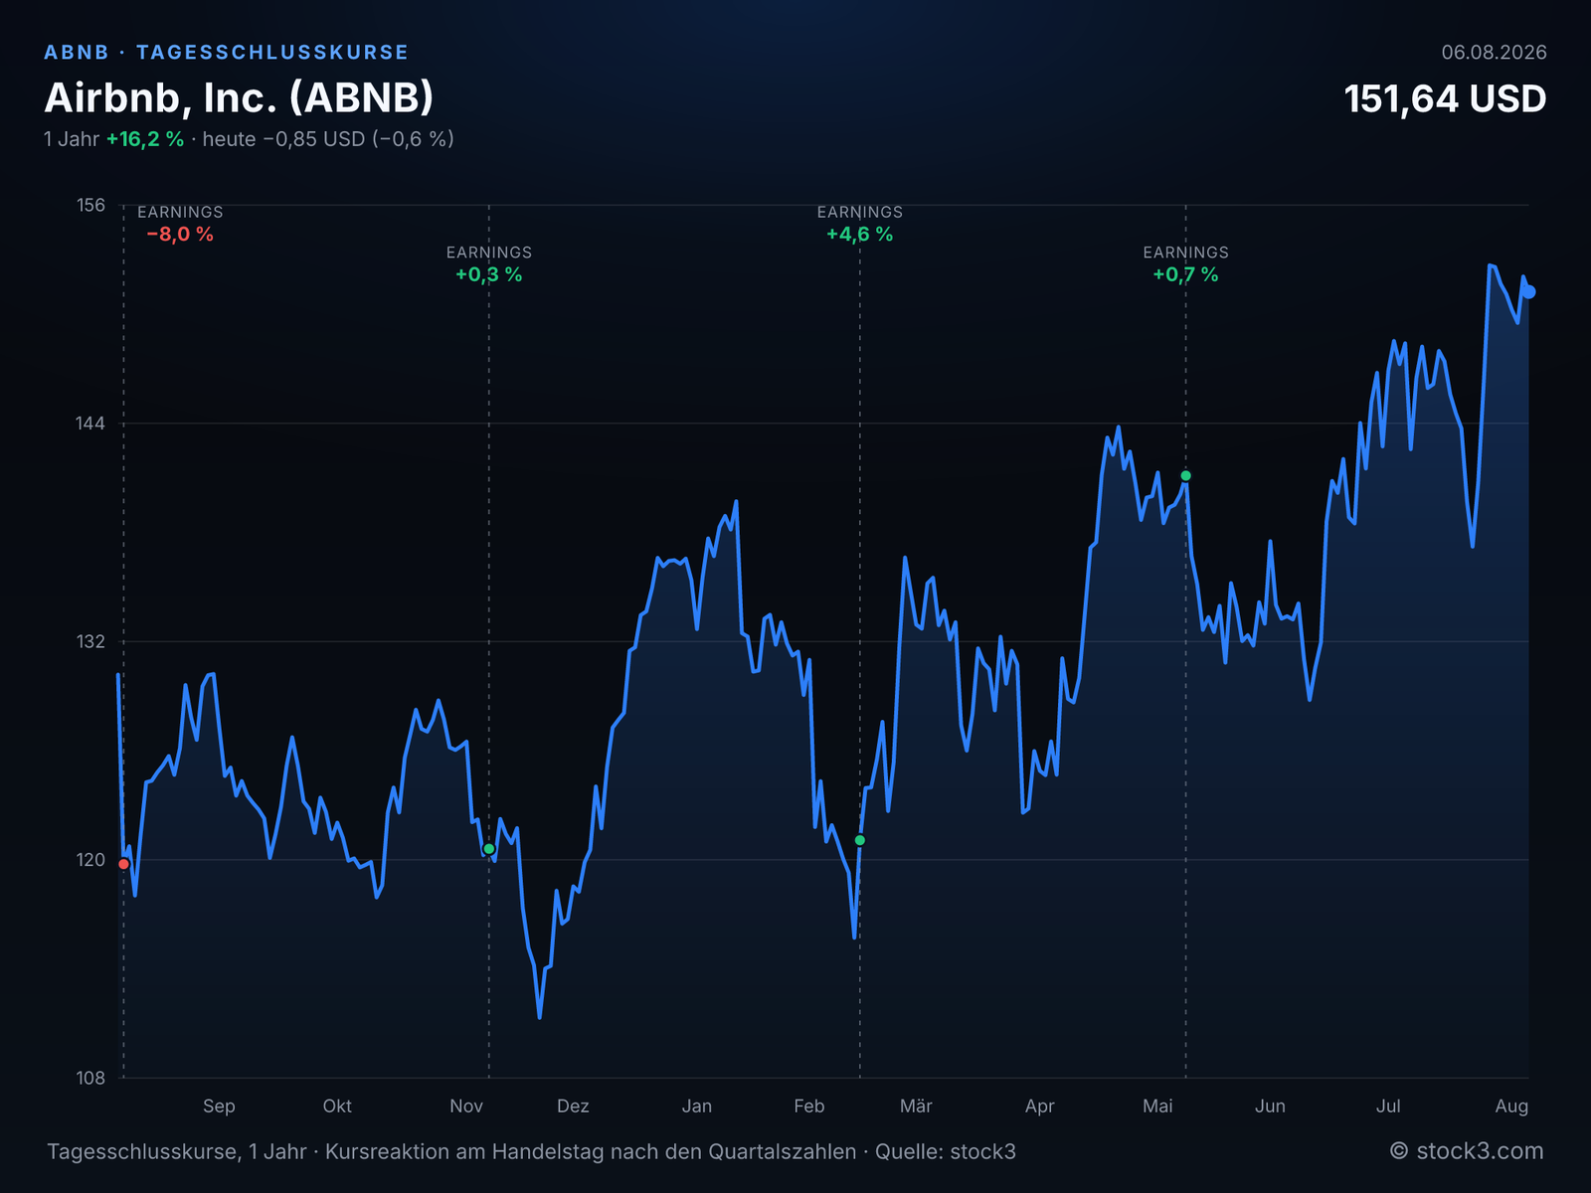1591x1193 pixels.
Task: Click the "156" price axis label
Action: pyautogui.click(x=90, y=205)
